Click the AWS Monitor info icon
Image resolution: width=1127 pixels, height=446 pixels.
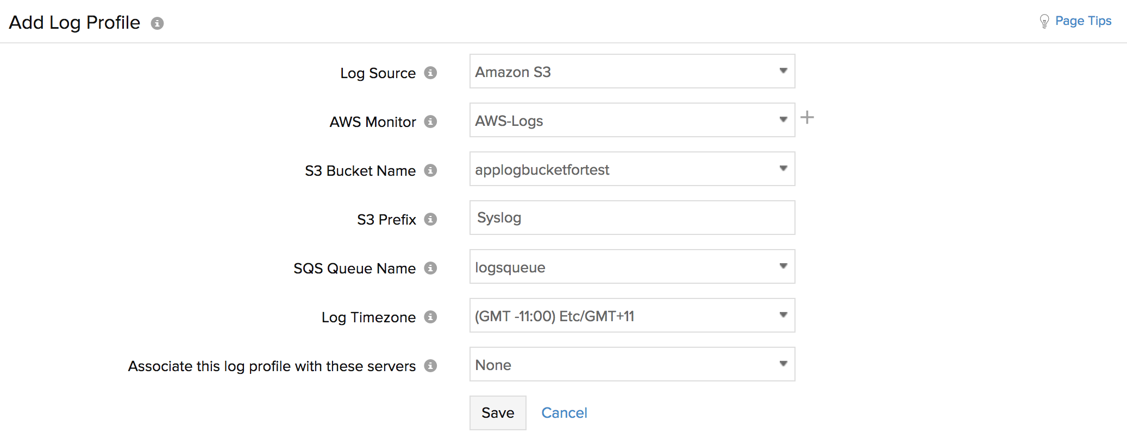[x=430, y=122]
